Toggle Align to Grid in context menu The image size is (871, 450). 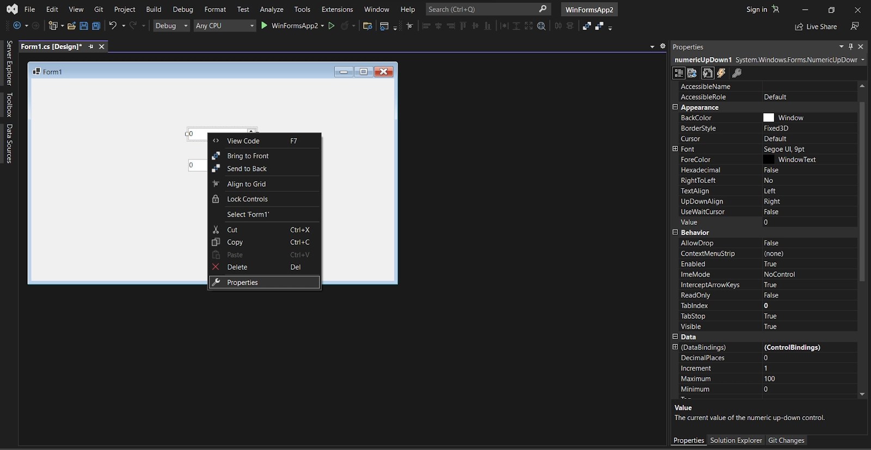click(264, 184)
